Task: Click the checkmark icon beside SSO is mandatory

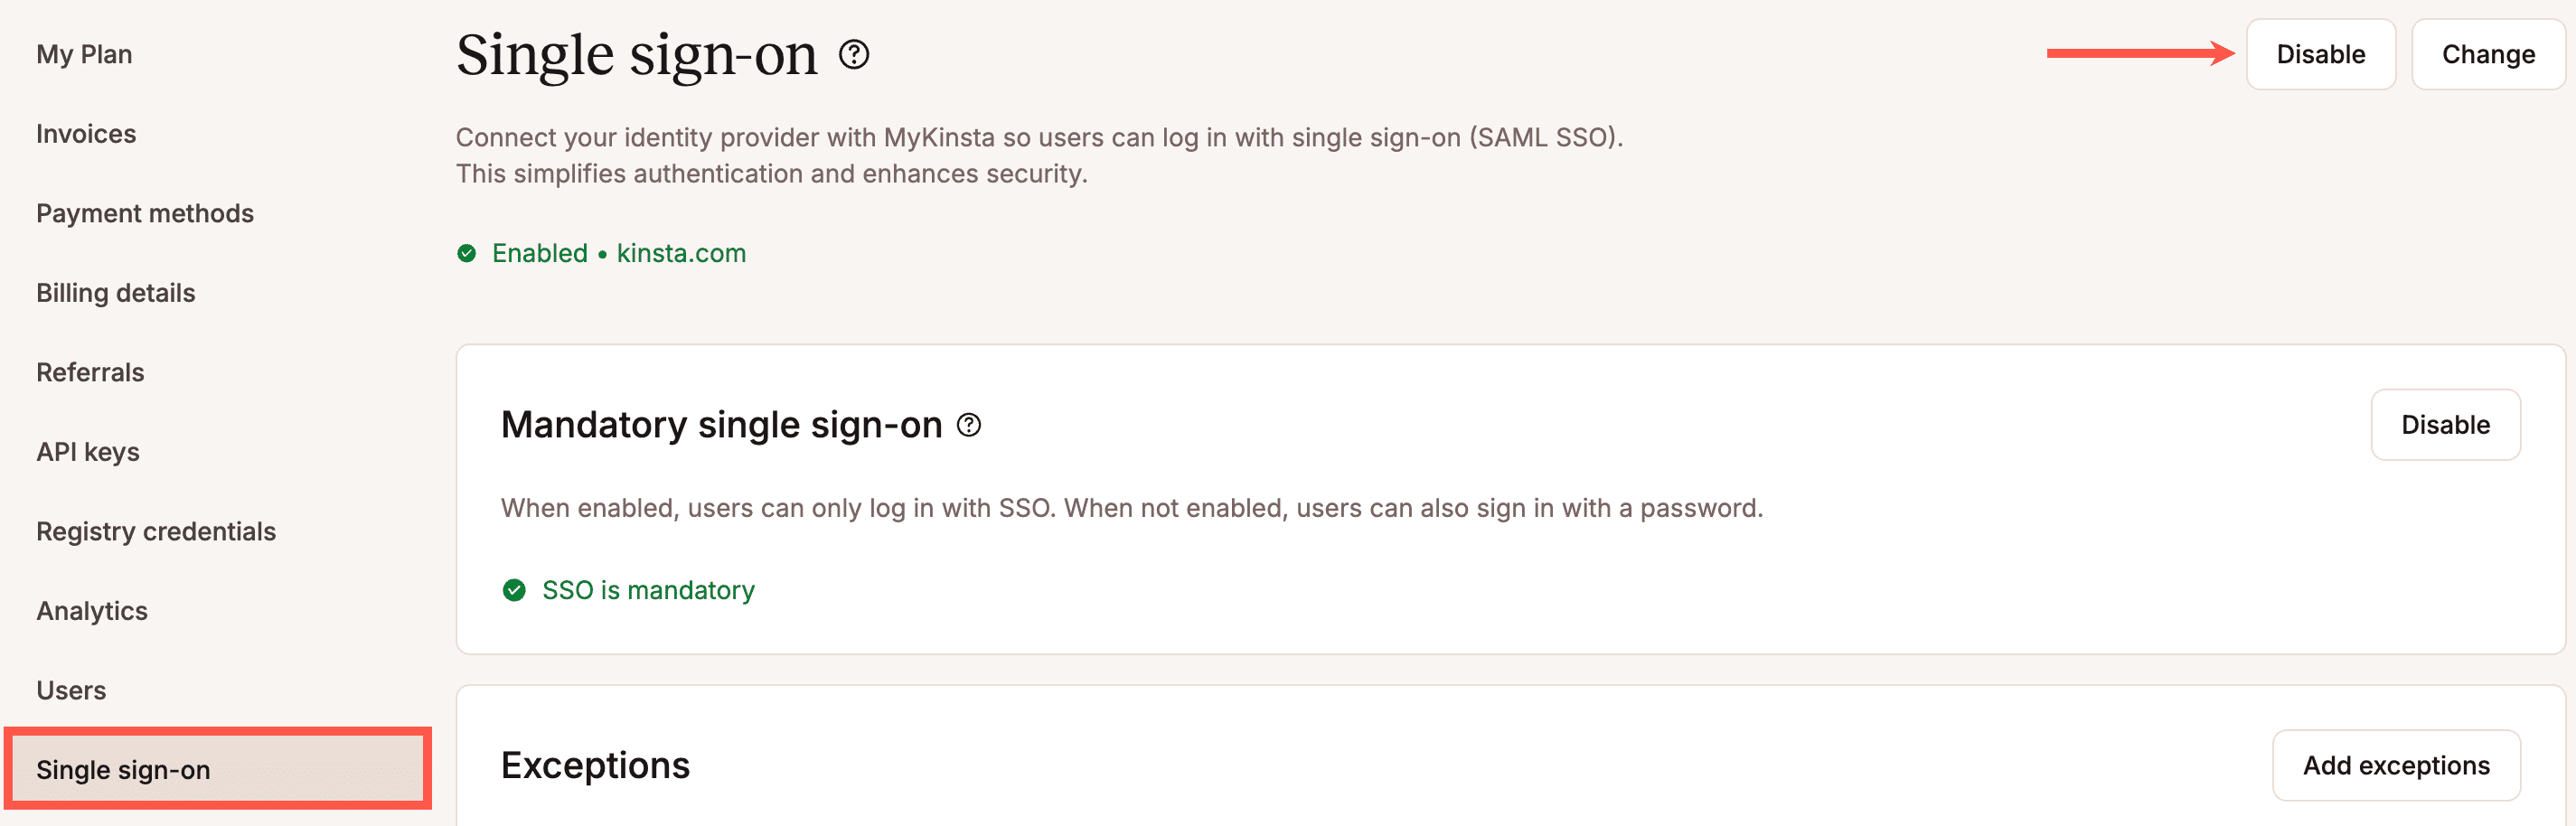Action: (x=514, y=591)
